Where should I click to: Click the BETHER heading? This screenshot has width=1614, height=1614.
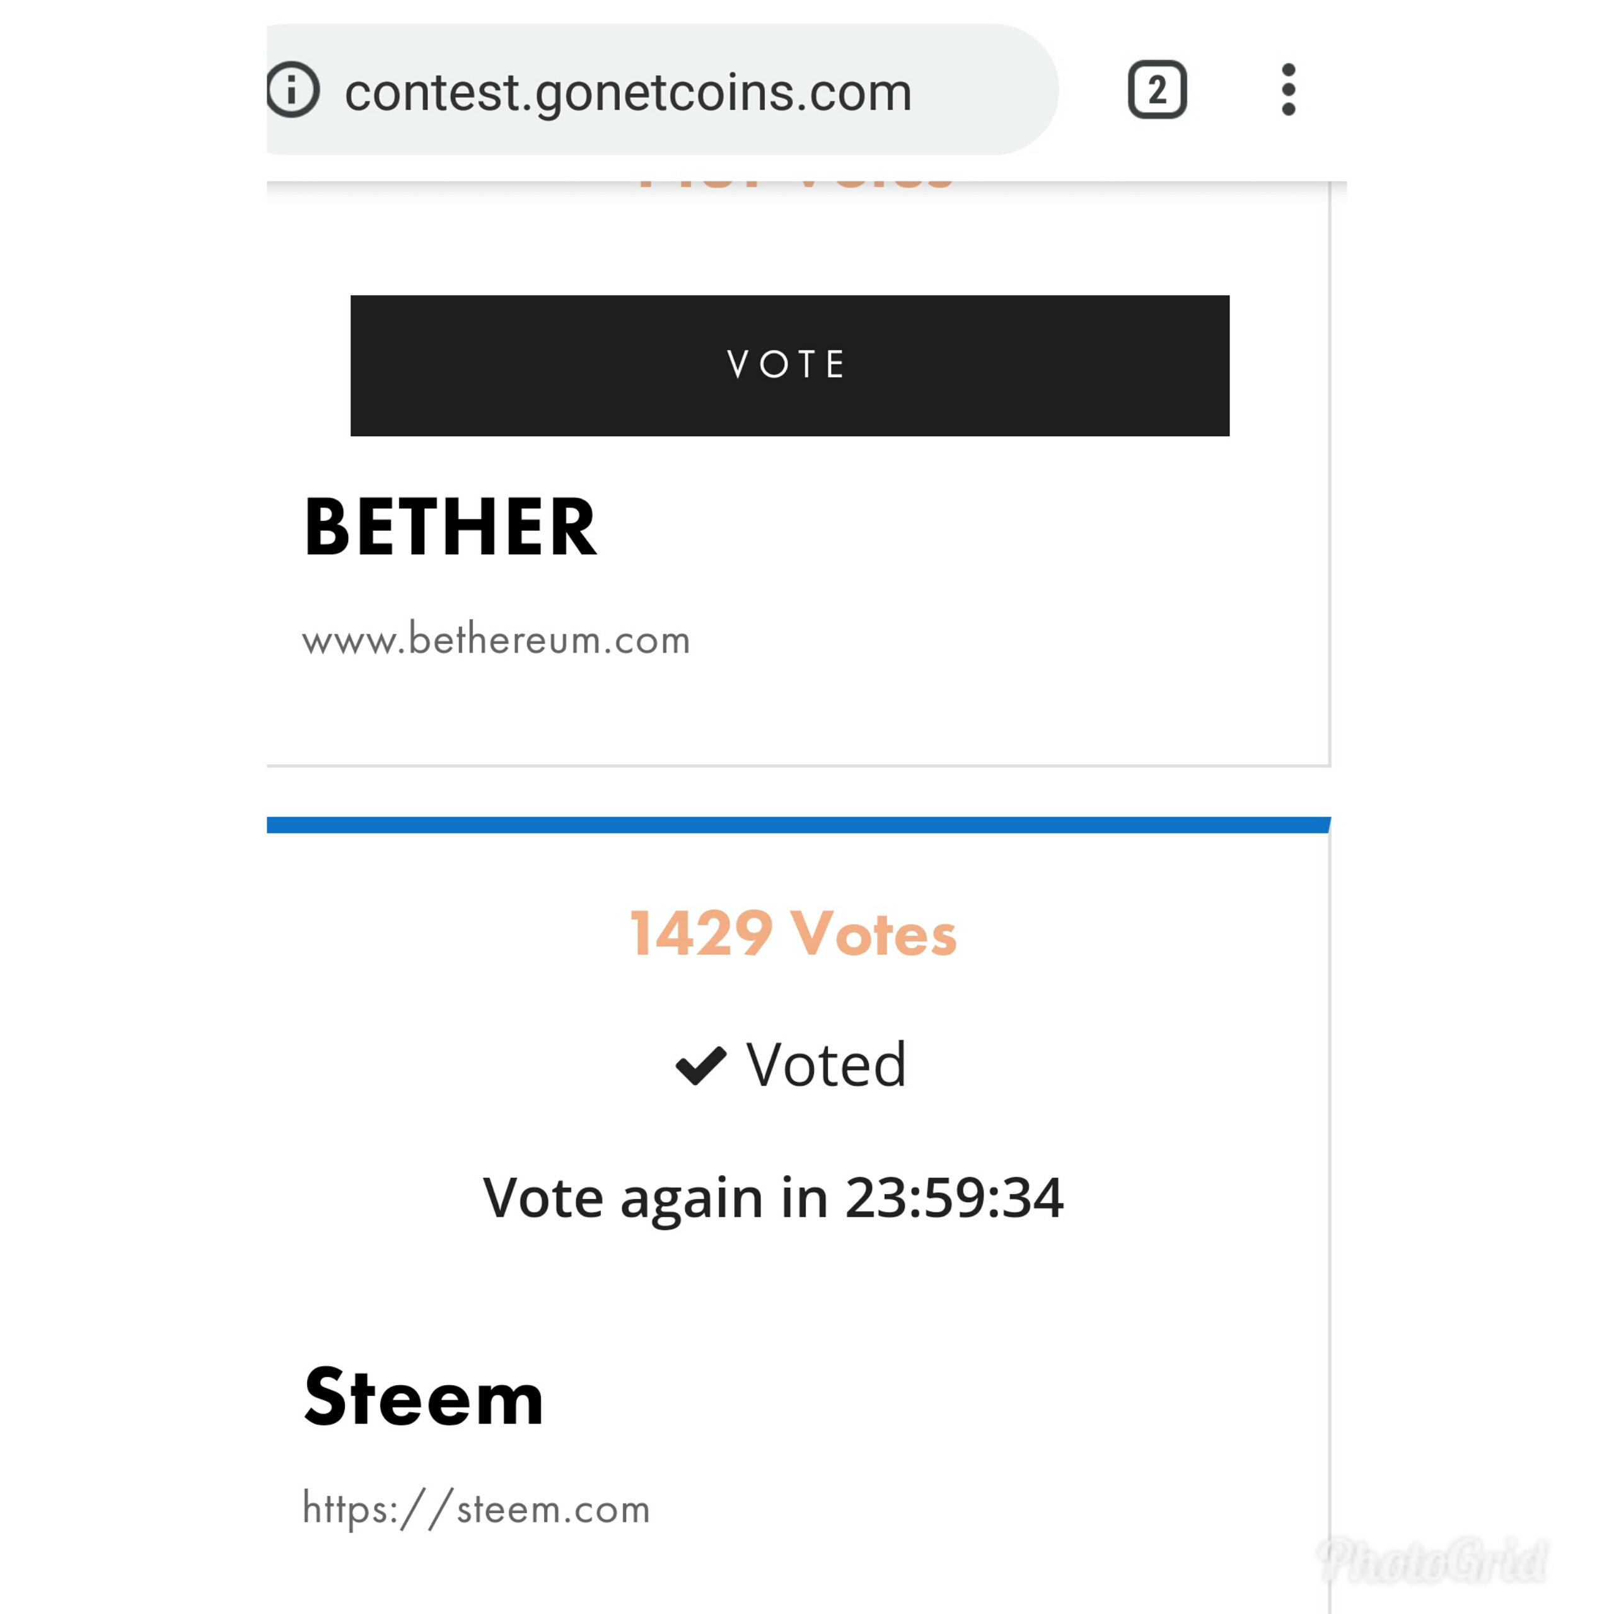coord(450,526)
